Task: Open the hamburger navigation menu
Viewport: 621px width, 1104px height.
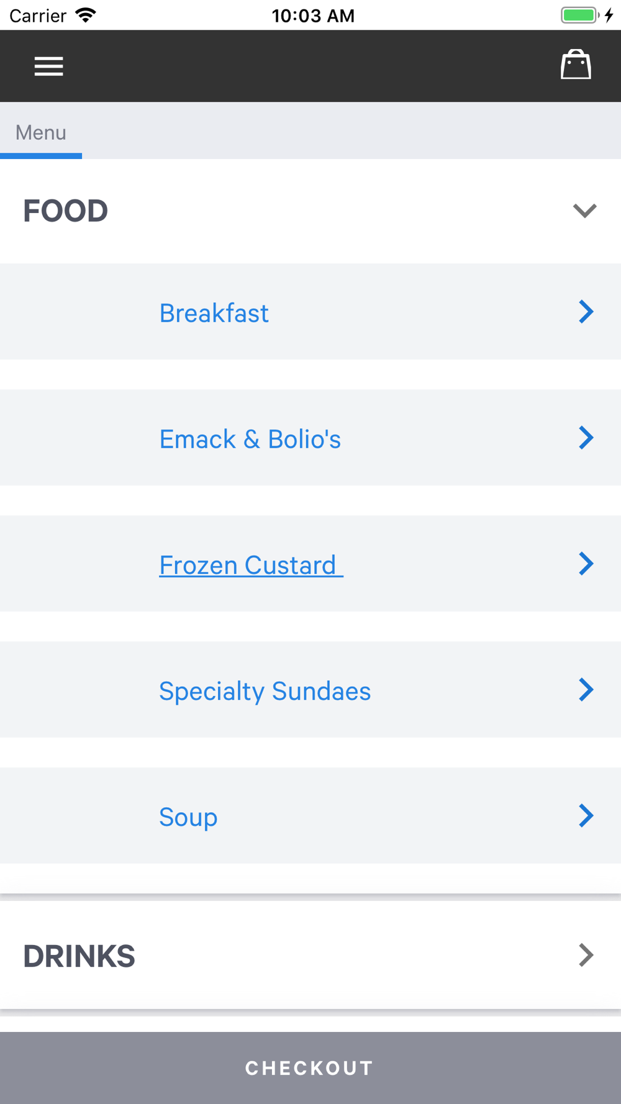Action: pyautogui.click(x=48, y=66)
